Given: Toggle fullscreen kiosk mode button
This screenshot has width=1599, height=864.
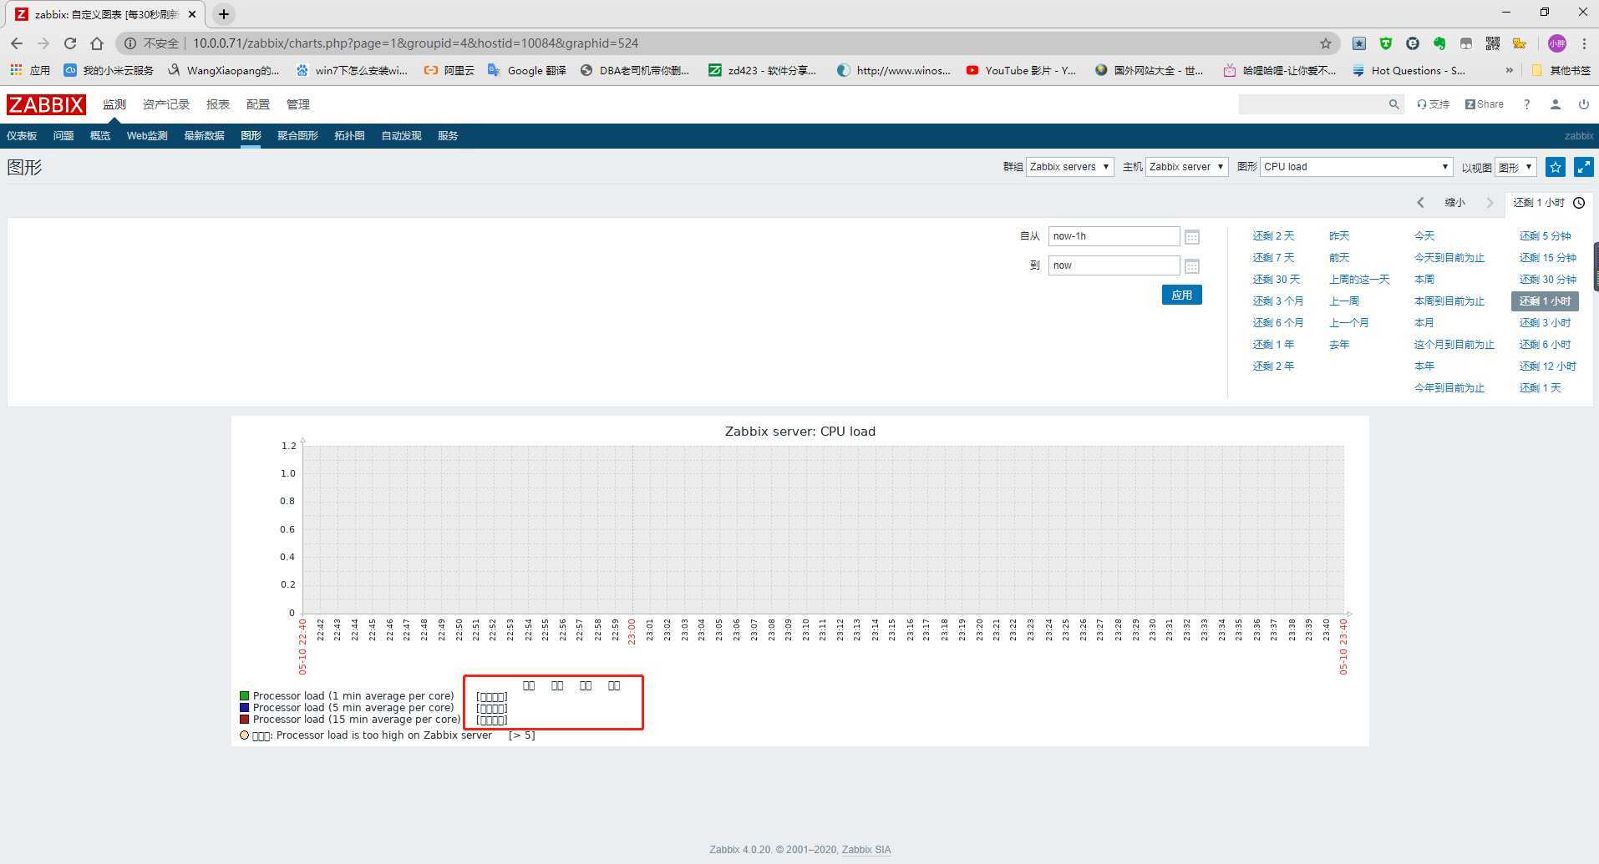Looking at the screenshot, I should 1583,167.
